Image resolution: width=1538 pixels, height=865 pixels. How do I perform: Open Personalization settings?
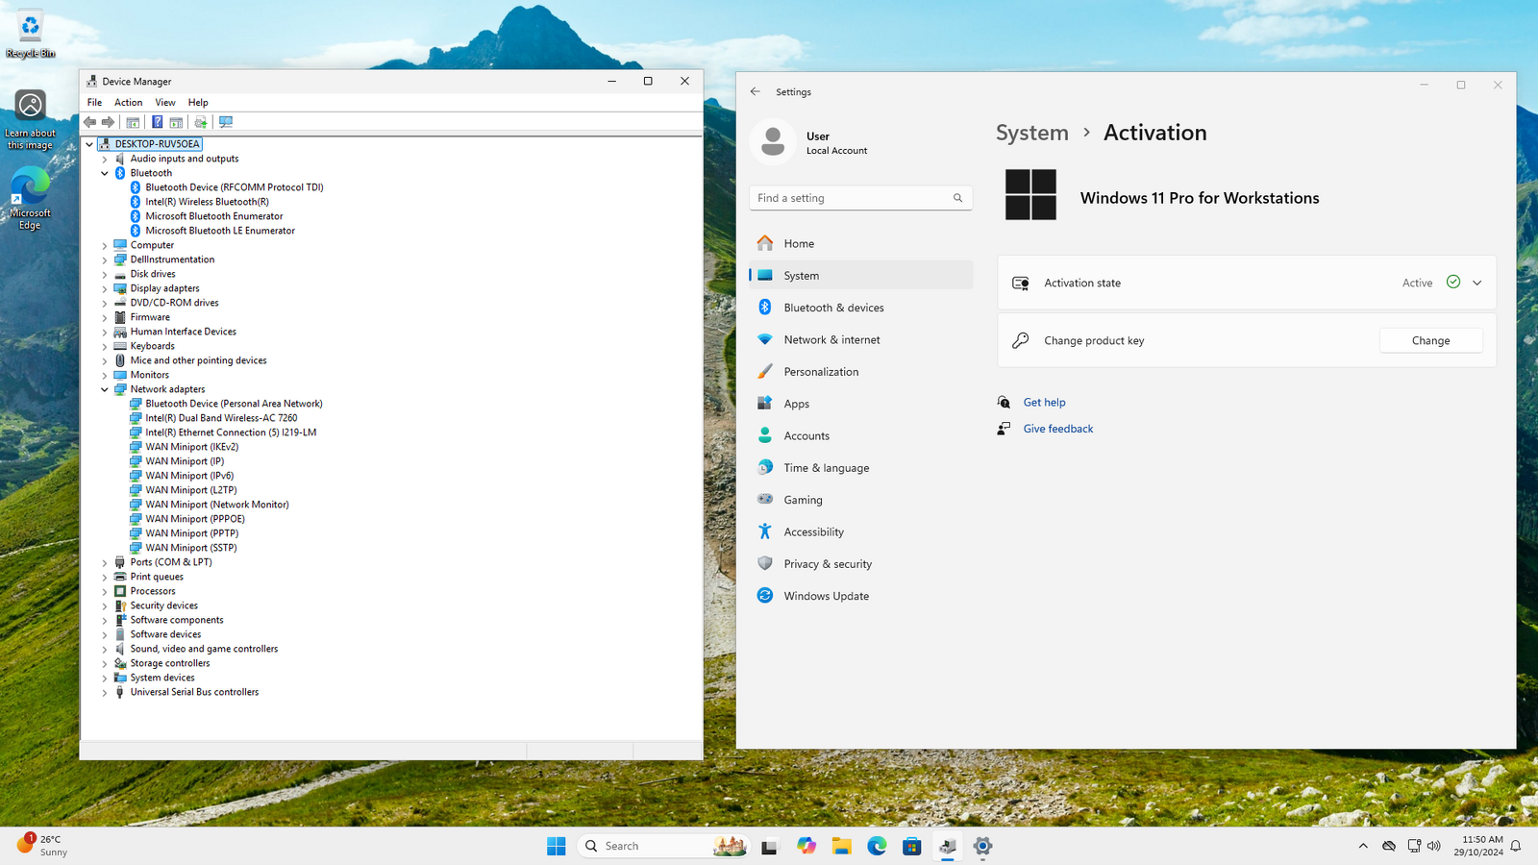tap(860, 372)
